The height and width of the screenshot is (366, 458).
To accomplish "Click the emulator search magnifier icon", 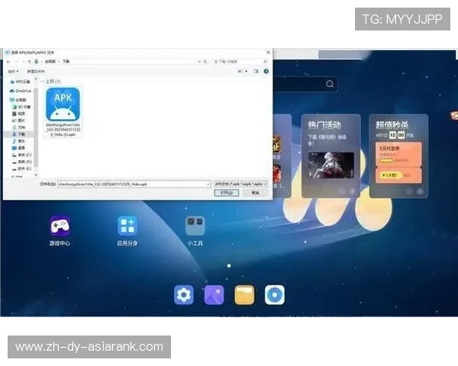I will (x=330, y=84).
